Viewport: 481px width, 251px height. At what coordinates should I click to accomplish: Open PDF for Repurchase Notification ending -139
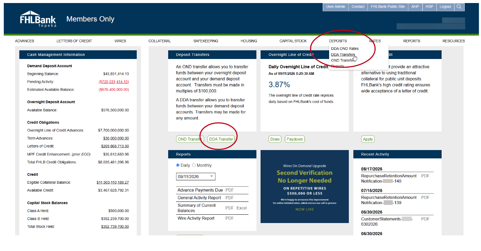425,197
